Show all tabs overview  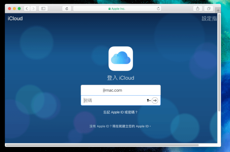tap(208, 8)
